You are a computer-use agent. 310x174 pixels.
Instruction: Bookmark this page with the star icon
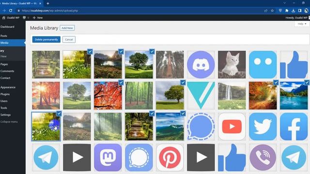coord(272,11)
